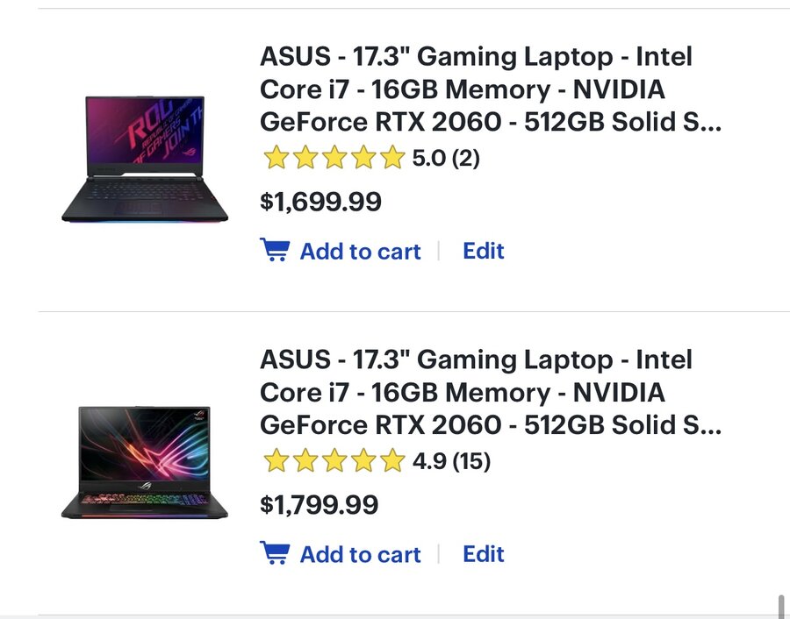
Task: View the (15) reviews count
Action: click(x=470, y=461)
